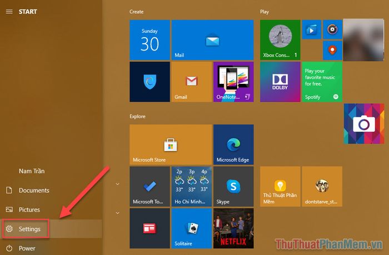The width and height of the screenshot is (389, 255).
Task: Open the Microsoft Store tile
Action: (x=171, y=144)
